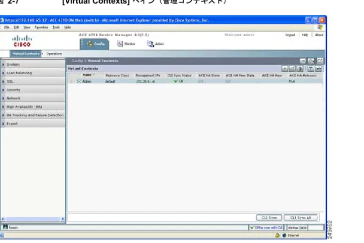Click the CLI Sync All button
Viewport: 364px width, 243px height.
click(x=301, y=217)
